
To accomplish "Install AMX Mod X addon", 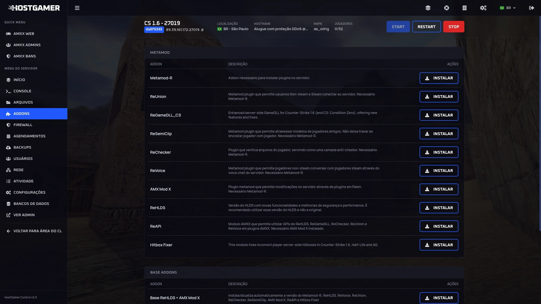I will pyautogui.click(x=439, y=189).
